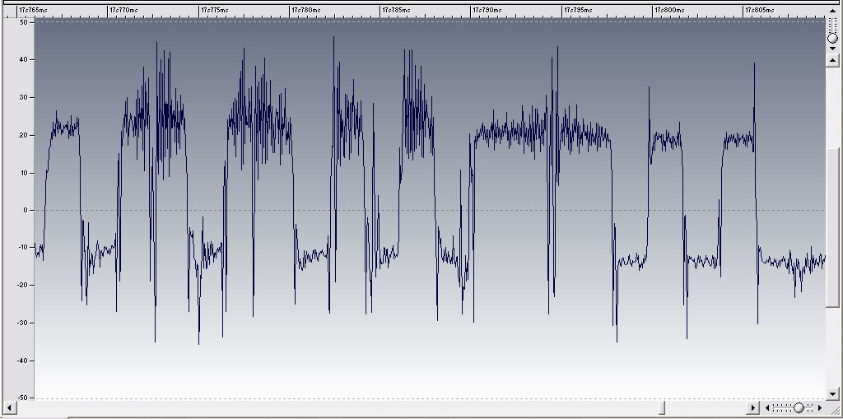
Task: Click the vertical zoom-out down arrow
Action: pos(832,48)
